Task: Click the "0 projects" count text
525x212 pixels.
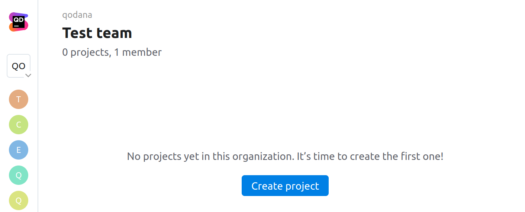Action: click(85, 52)
